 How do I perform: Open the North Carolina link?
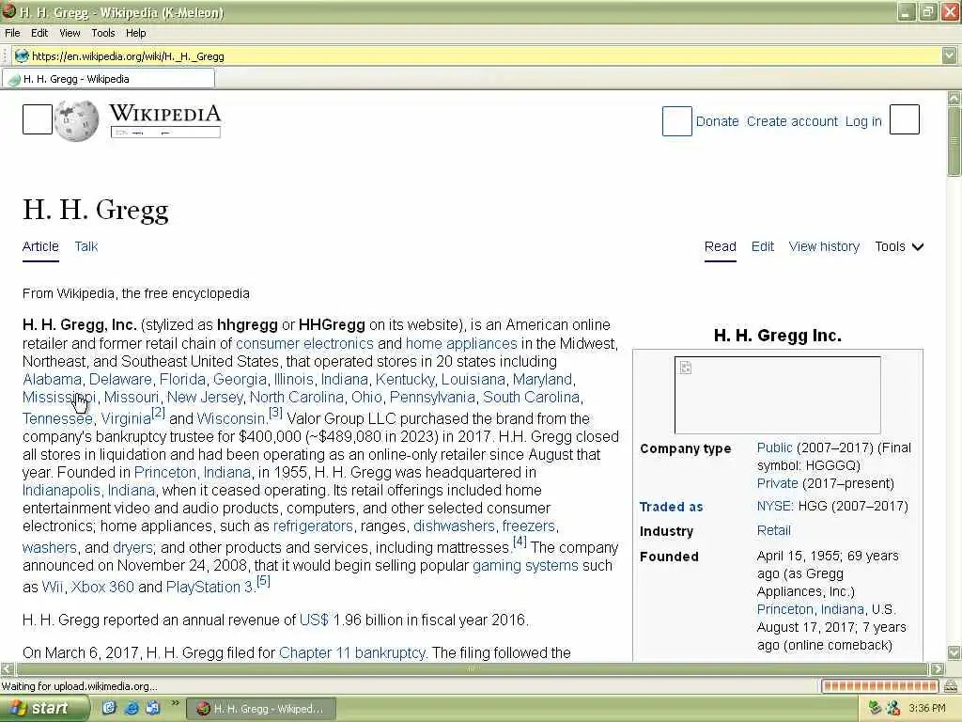tap(296, 398)
